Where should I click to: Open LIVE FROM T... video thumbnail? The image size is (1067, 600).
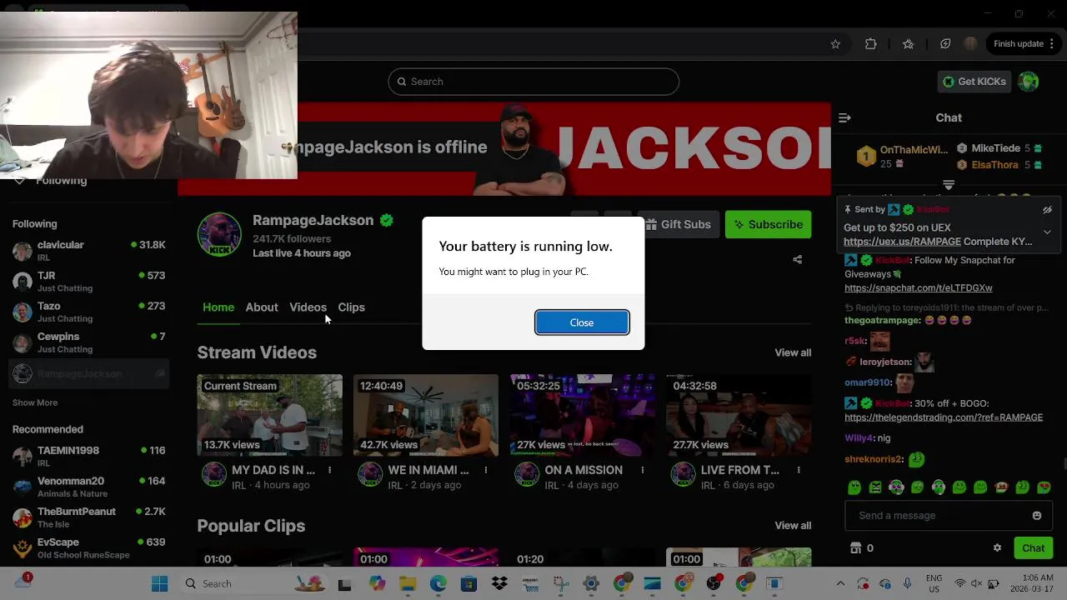point(739,415)
